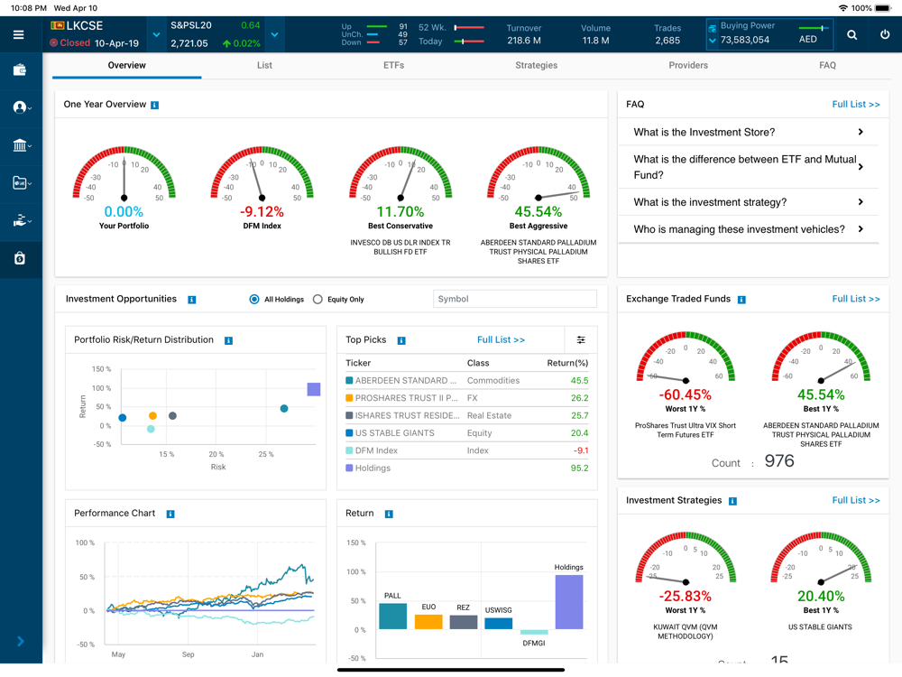The height and width of the screenshot is (677, 902).
Task: Click the Holdings bar in Return chart
Action: pos(569,602)
